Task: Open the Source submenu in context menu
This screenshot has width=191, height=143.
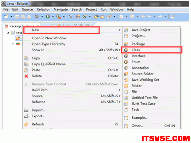Action: point(72,96)
